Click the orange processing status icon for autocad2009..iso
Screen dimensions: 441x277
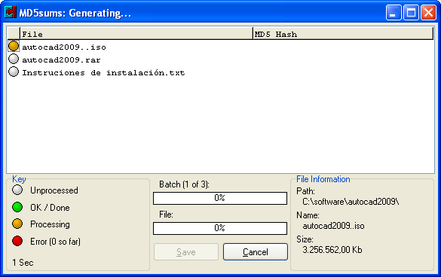pyautogui.click(x=14, y=46)
